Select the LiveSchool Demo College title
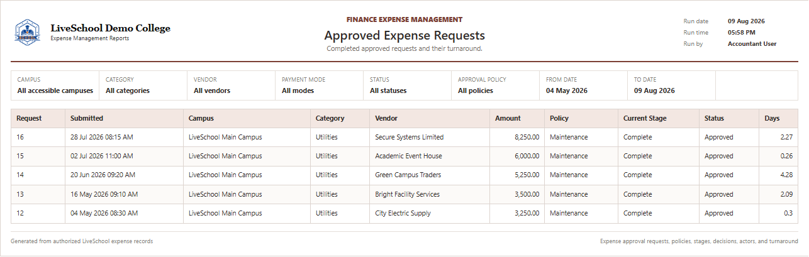 pos(110,28)
